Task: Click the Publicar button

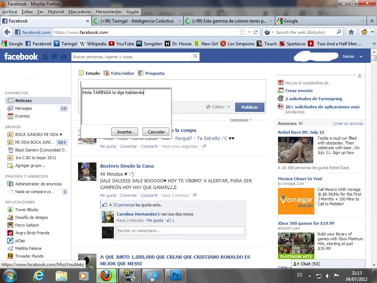Action: [250, 107]
